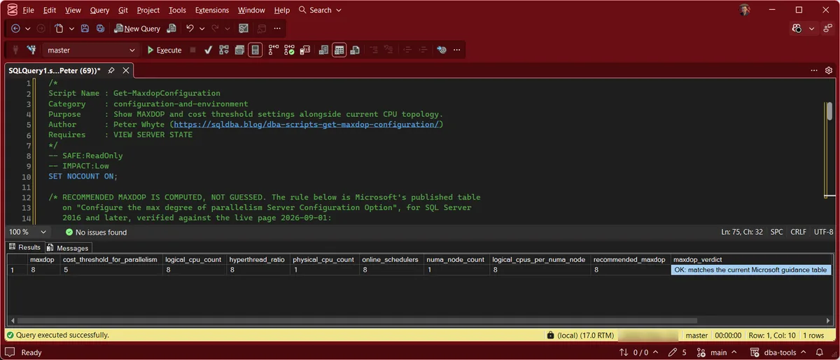Click the Decrease Indent icon
This screenshot has height=360, width=840.
click(x=407, y=50)
